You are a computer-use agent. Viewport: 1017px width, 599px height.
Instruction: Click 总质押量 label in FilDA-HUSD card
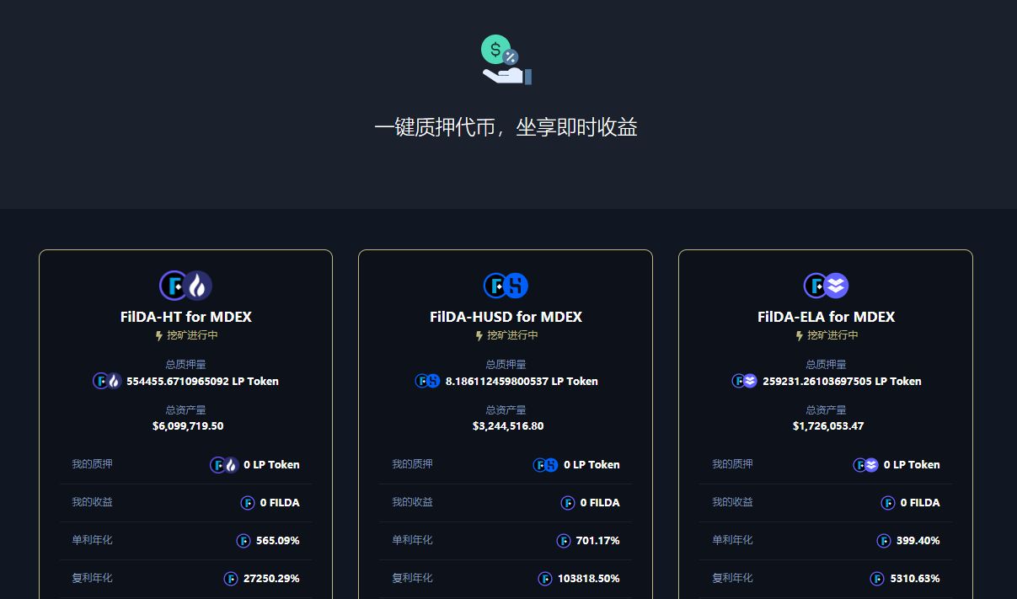506,365
